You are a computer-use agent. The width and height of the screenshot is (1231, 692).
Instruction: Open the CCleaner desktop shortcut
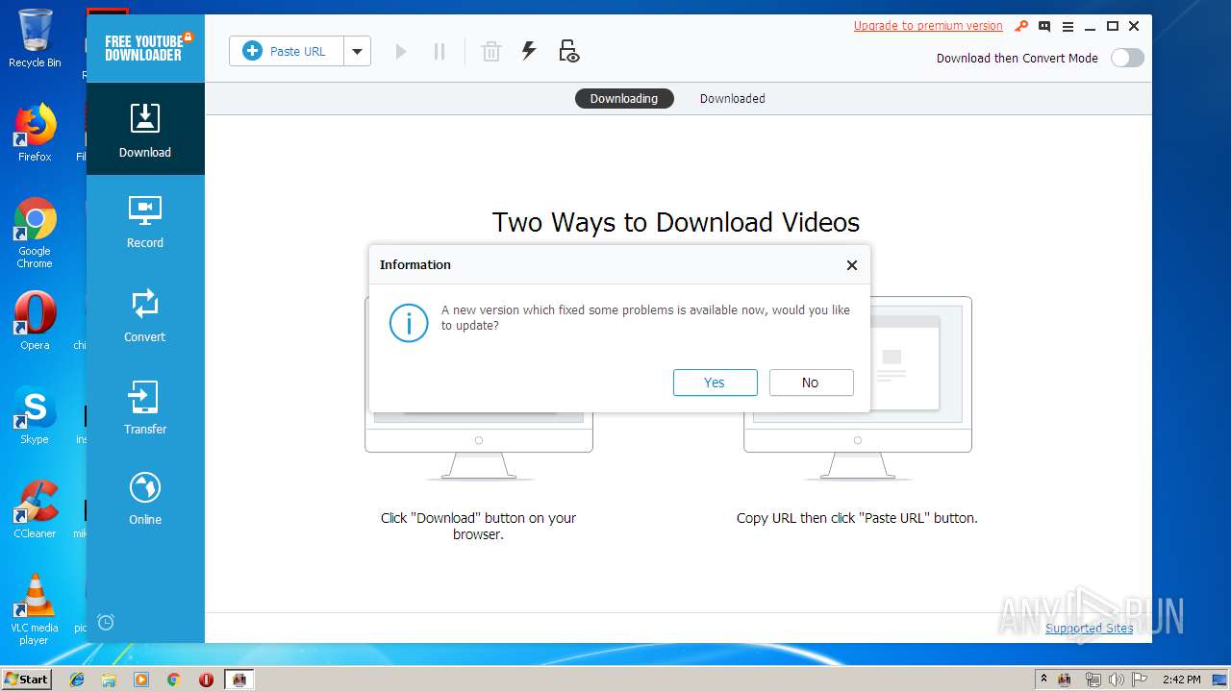[x=35, y=509]
